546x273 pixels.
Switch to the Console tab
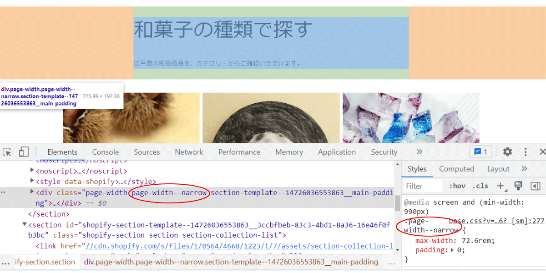106,152
